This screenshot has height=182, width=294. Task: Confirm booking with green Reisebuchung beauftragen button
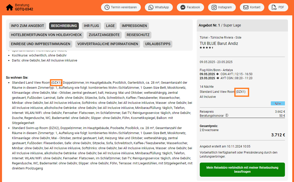point(242,170)
